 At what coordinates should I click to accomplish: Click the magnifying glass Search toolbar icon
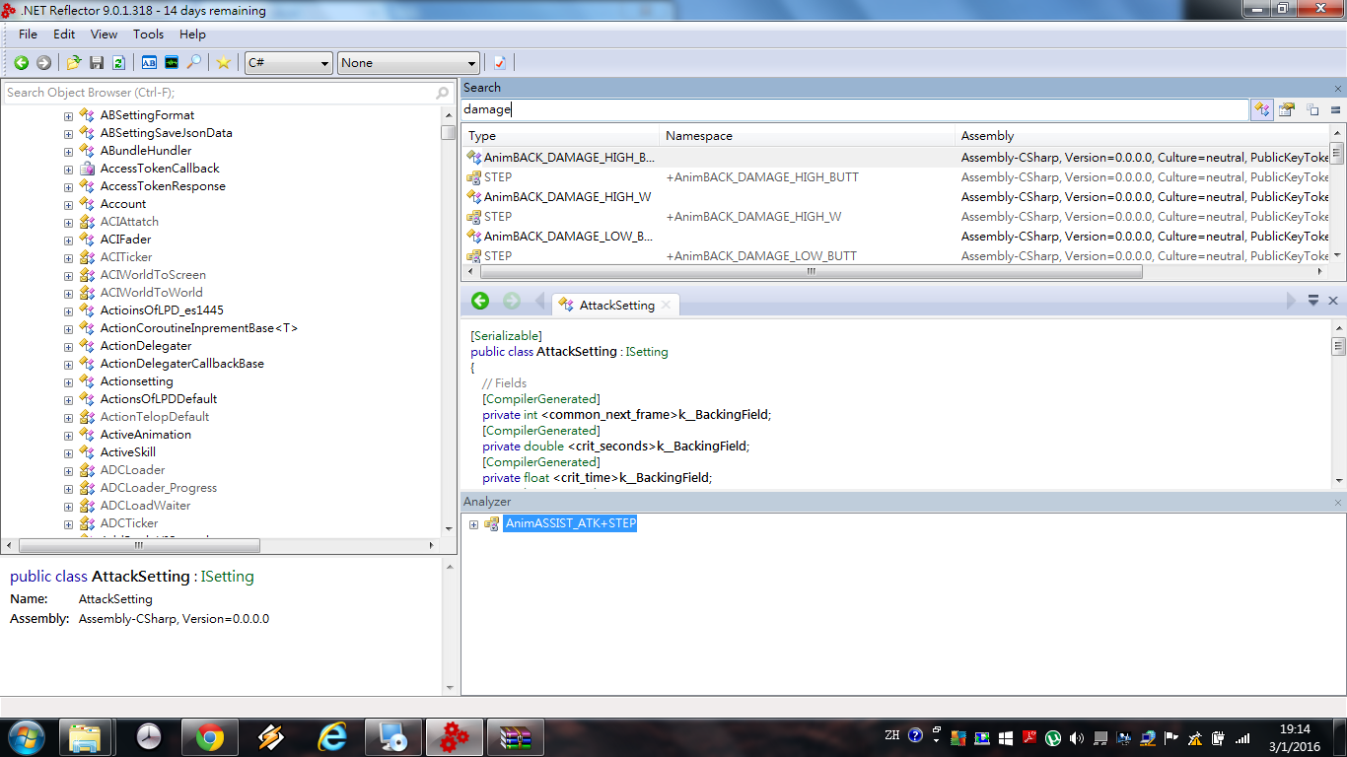[x=194, y=63]
